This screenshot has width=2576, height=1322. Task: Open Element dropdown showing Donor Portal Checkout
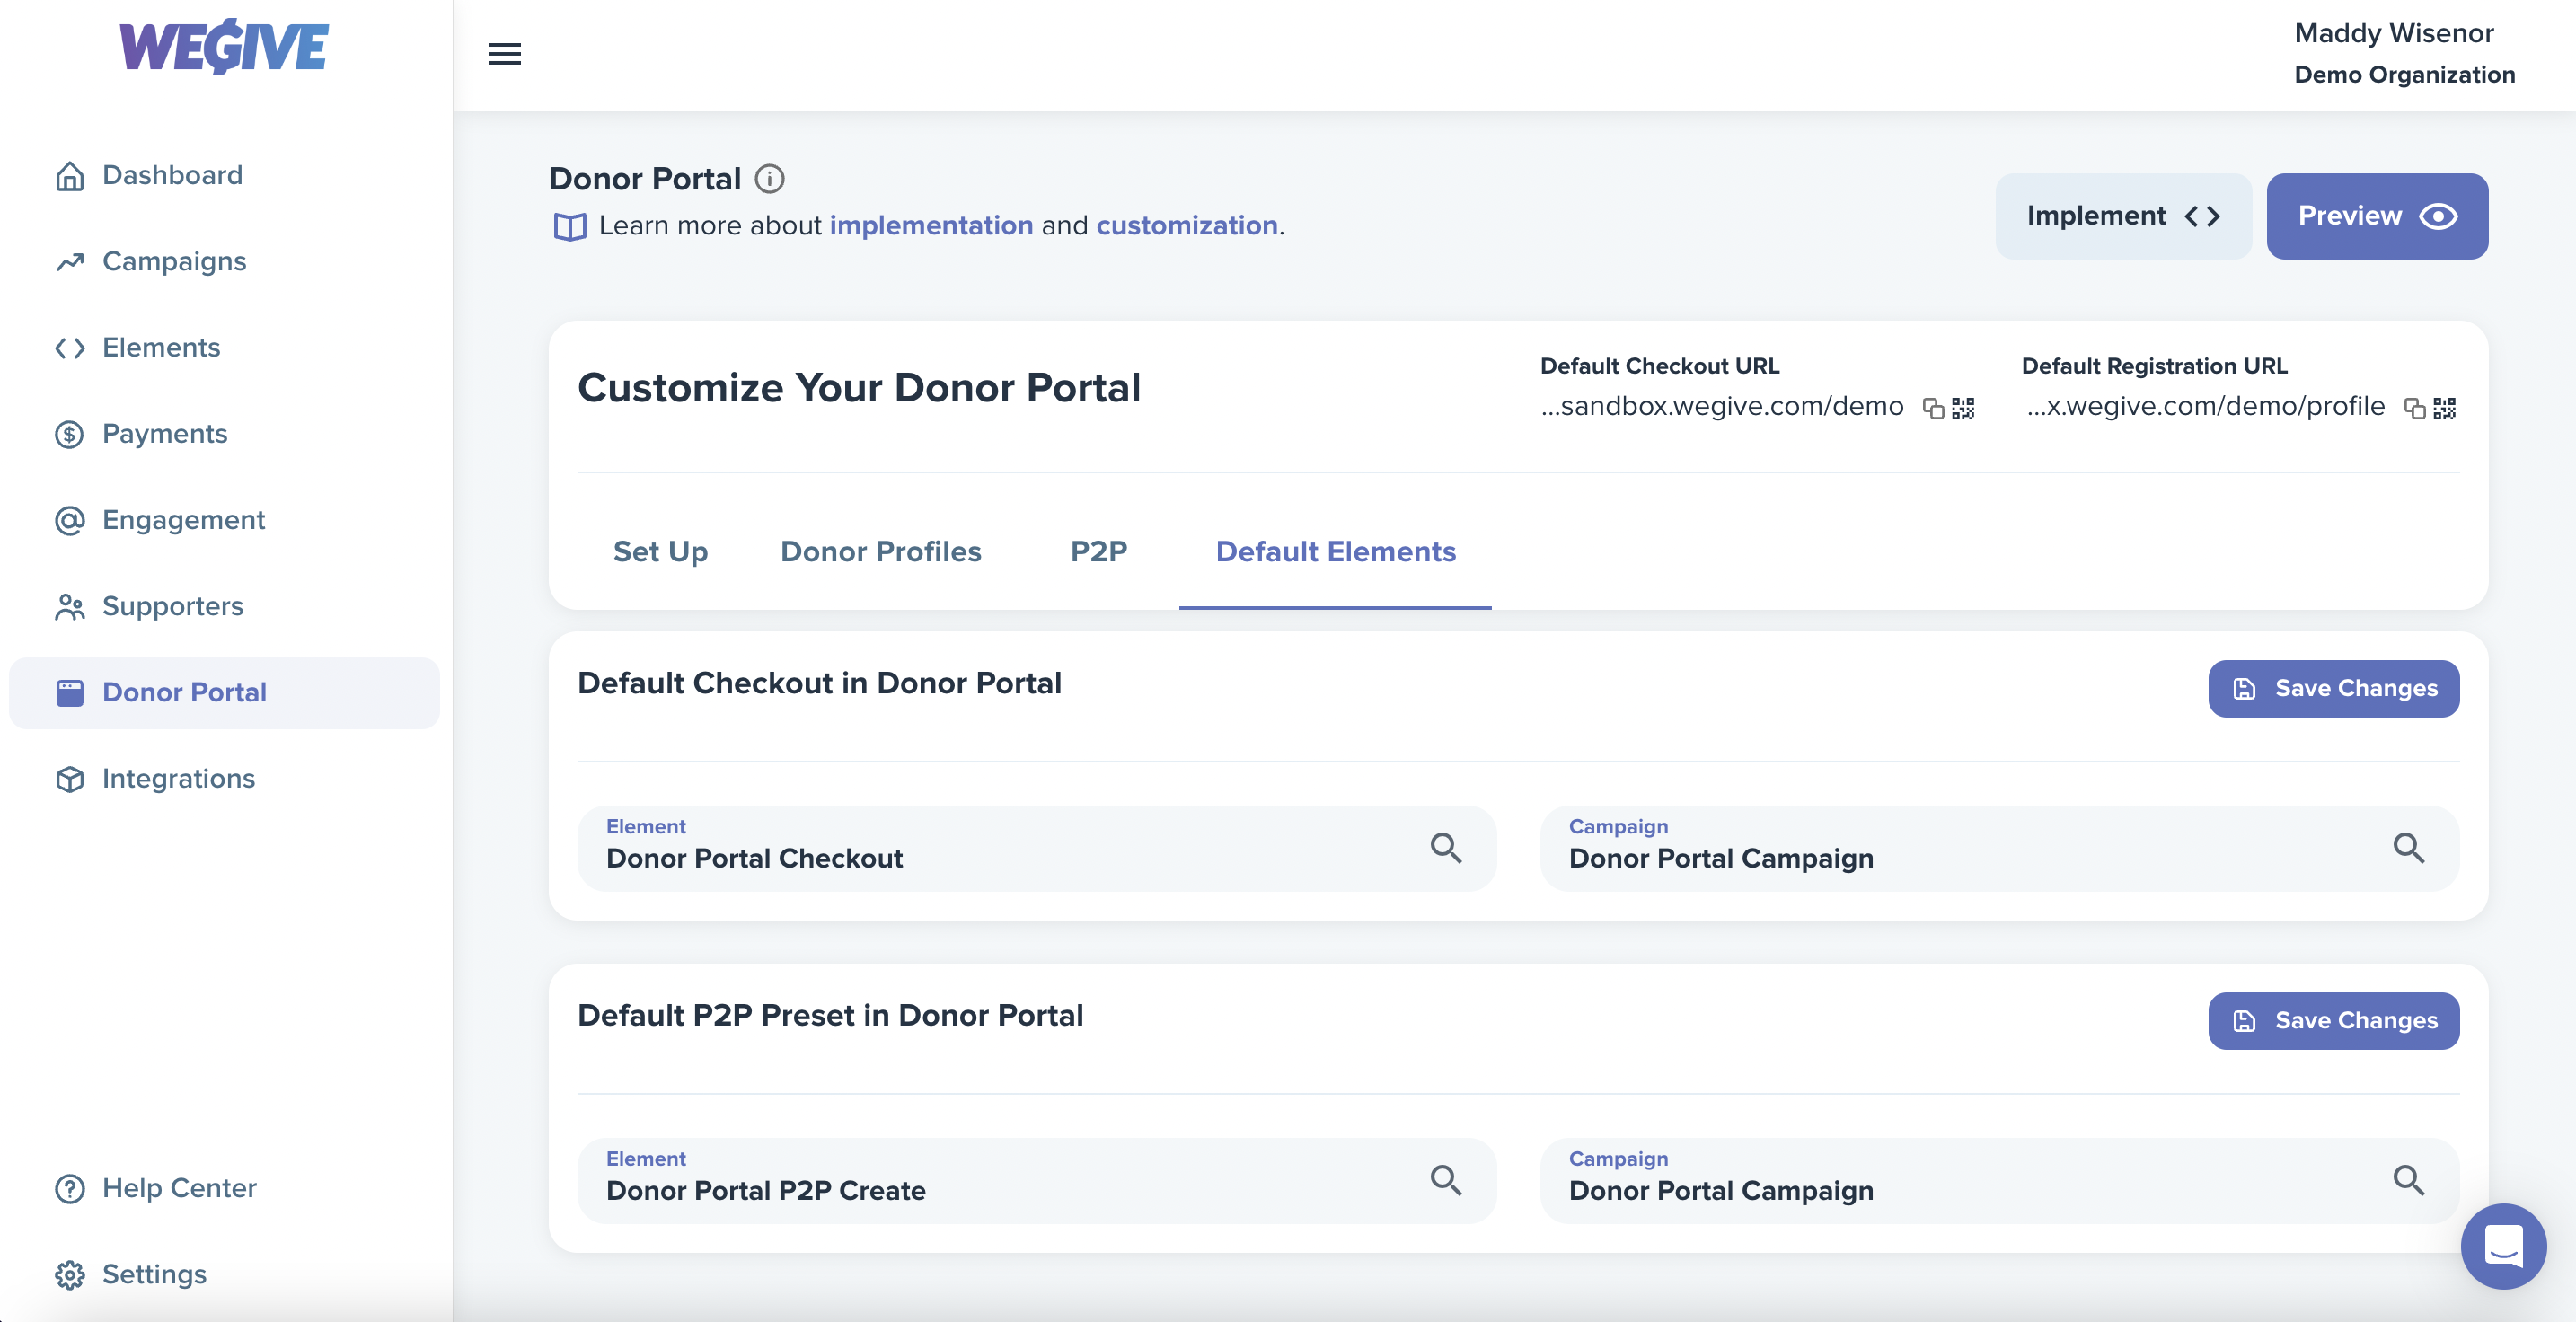coord(1036,848)
